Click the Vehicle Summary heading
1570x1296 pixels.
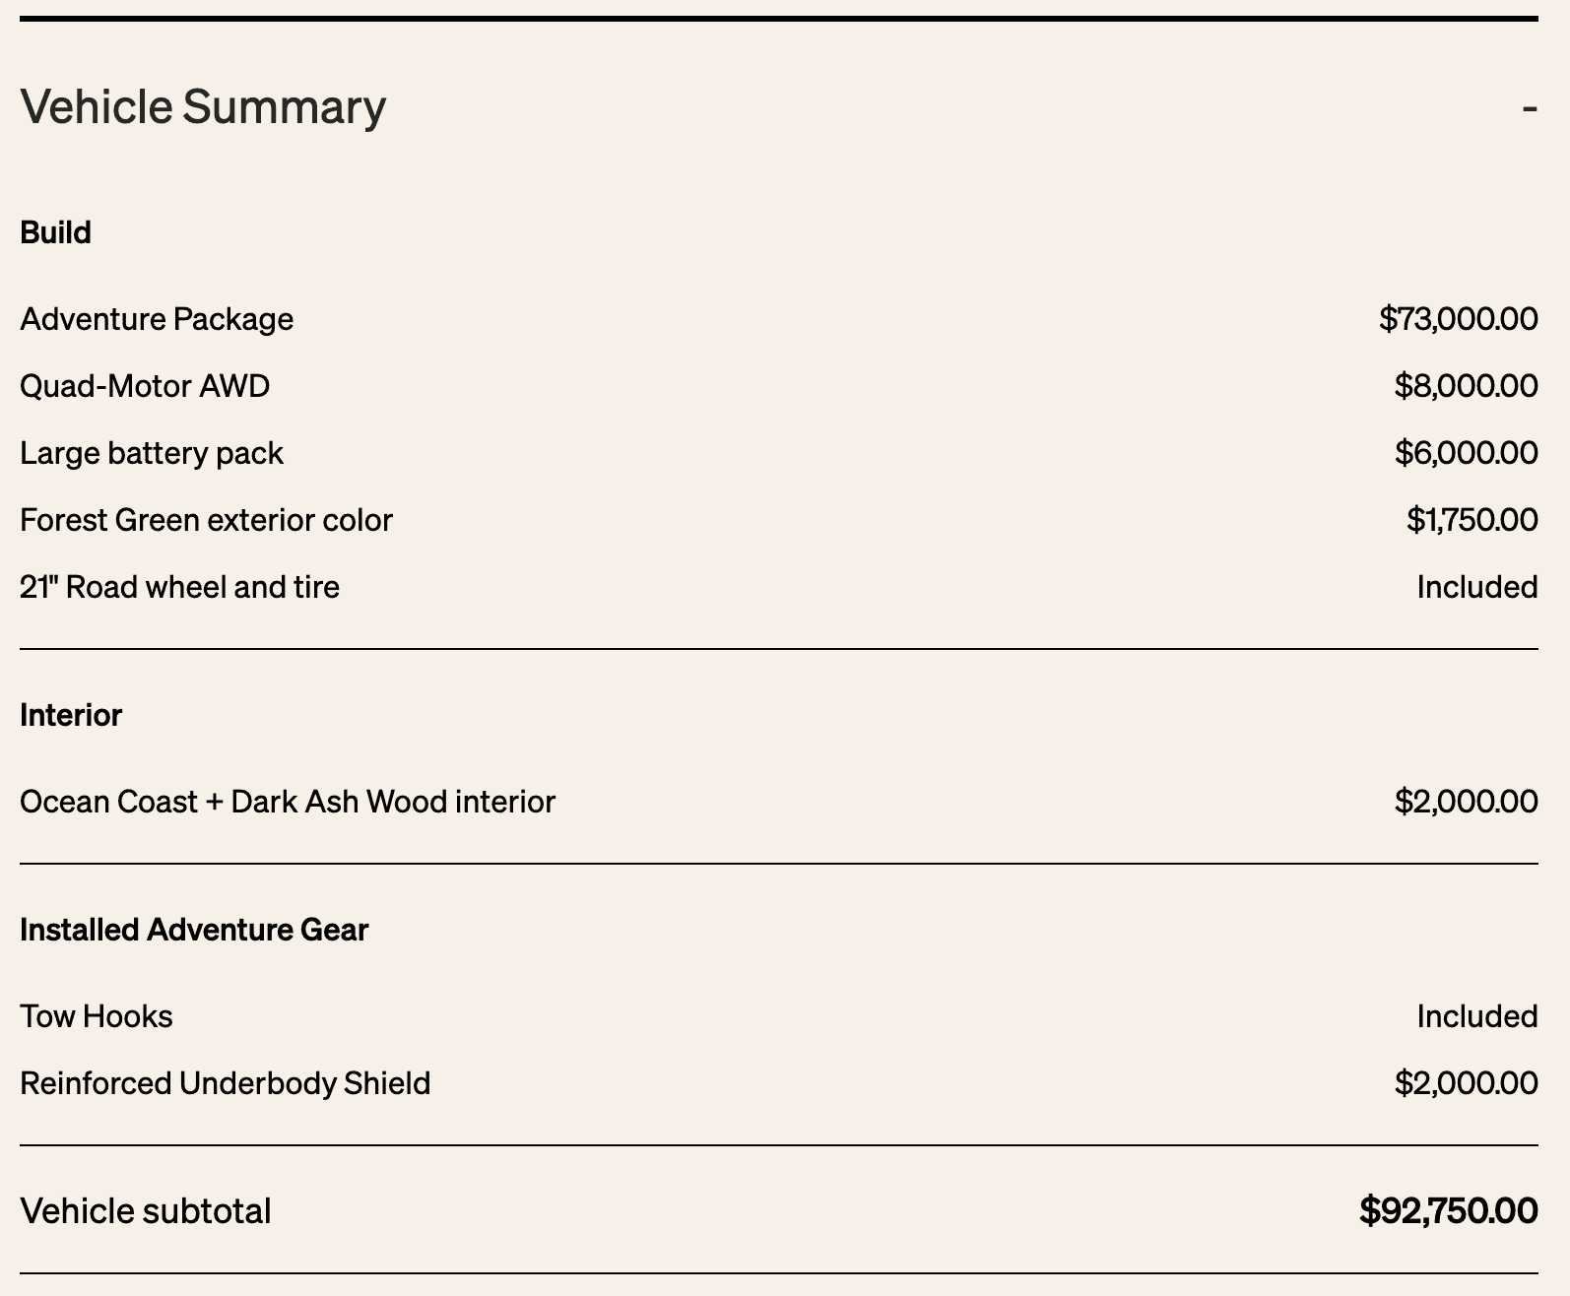pos(203,106)
